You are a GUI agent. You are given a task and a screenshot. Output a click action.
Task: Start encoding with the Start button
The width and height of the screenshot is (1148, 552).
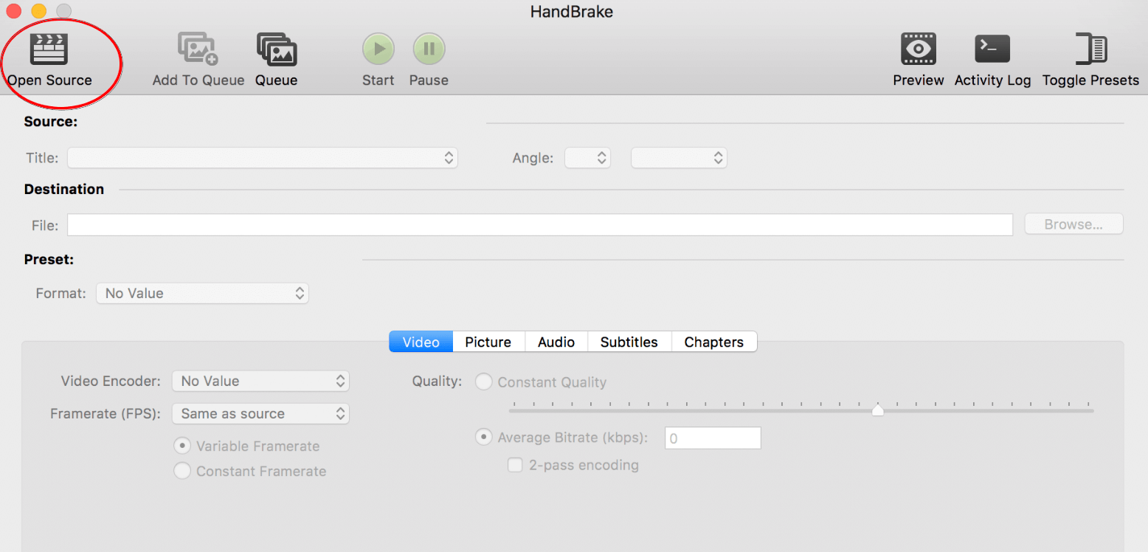[378, 49]
